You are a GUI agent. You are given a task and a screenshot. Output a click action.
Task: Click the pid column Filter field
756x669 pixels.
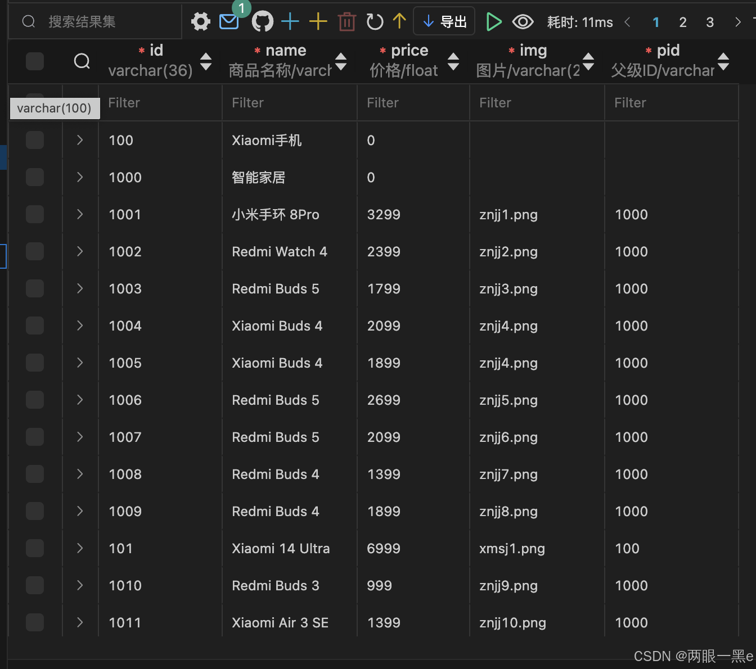point(672,103)
